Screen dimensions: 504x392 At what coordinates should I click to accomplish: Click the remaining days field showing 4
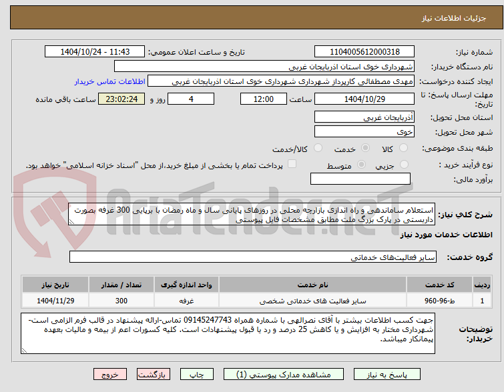191,99
